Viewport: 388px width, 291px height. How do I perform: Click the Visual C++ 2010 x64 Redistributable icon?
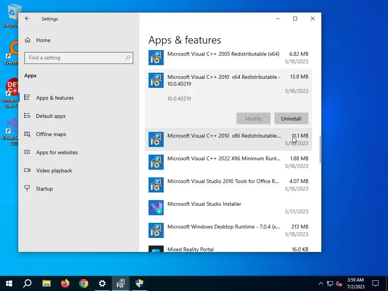tap(156, 80)
